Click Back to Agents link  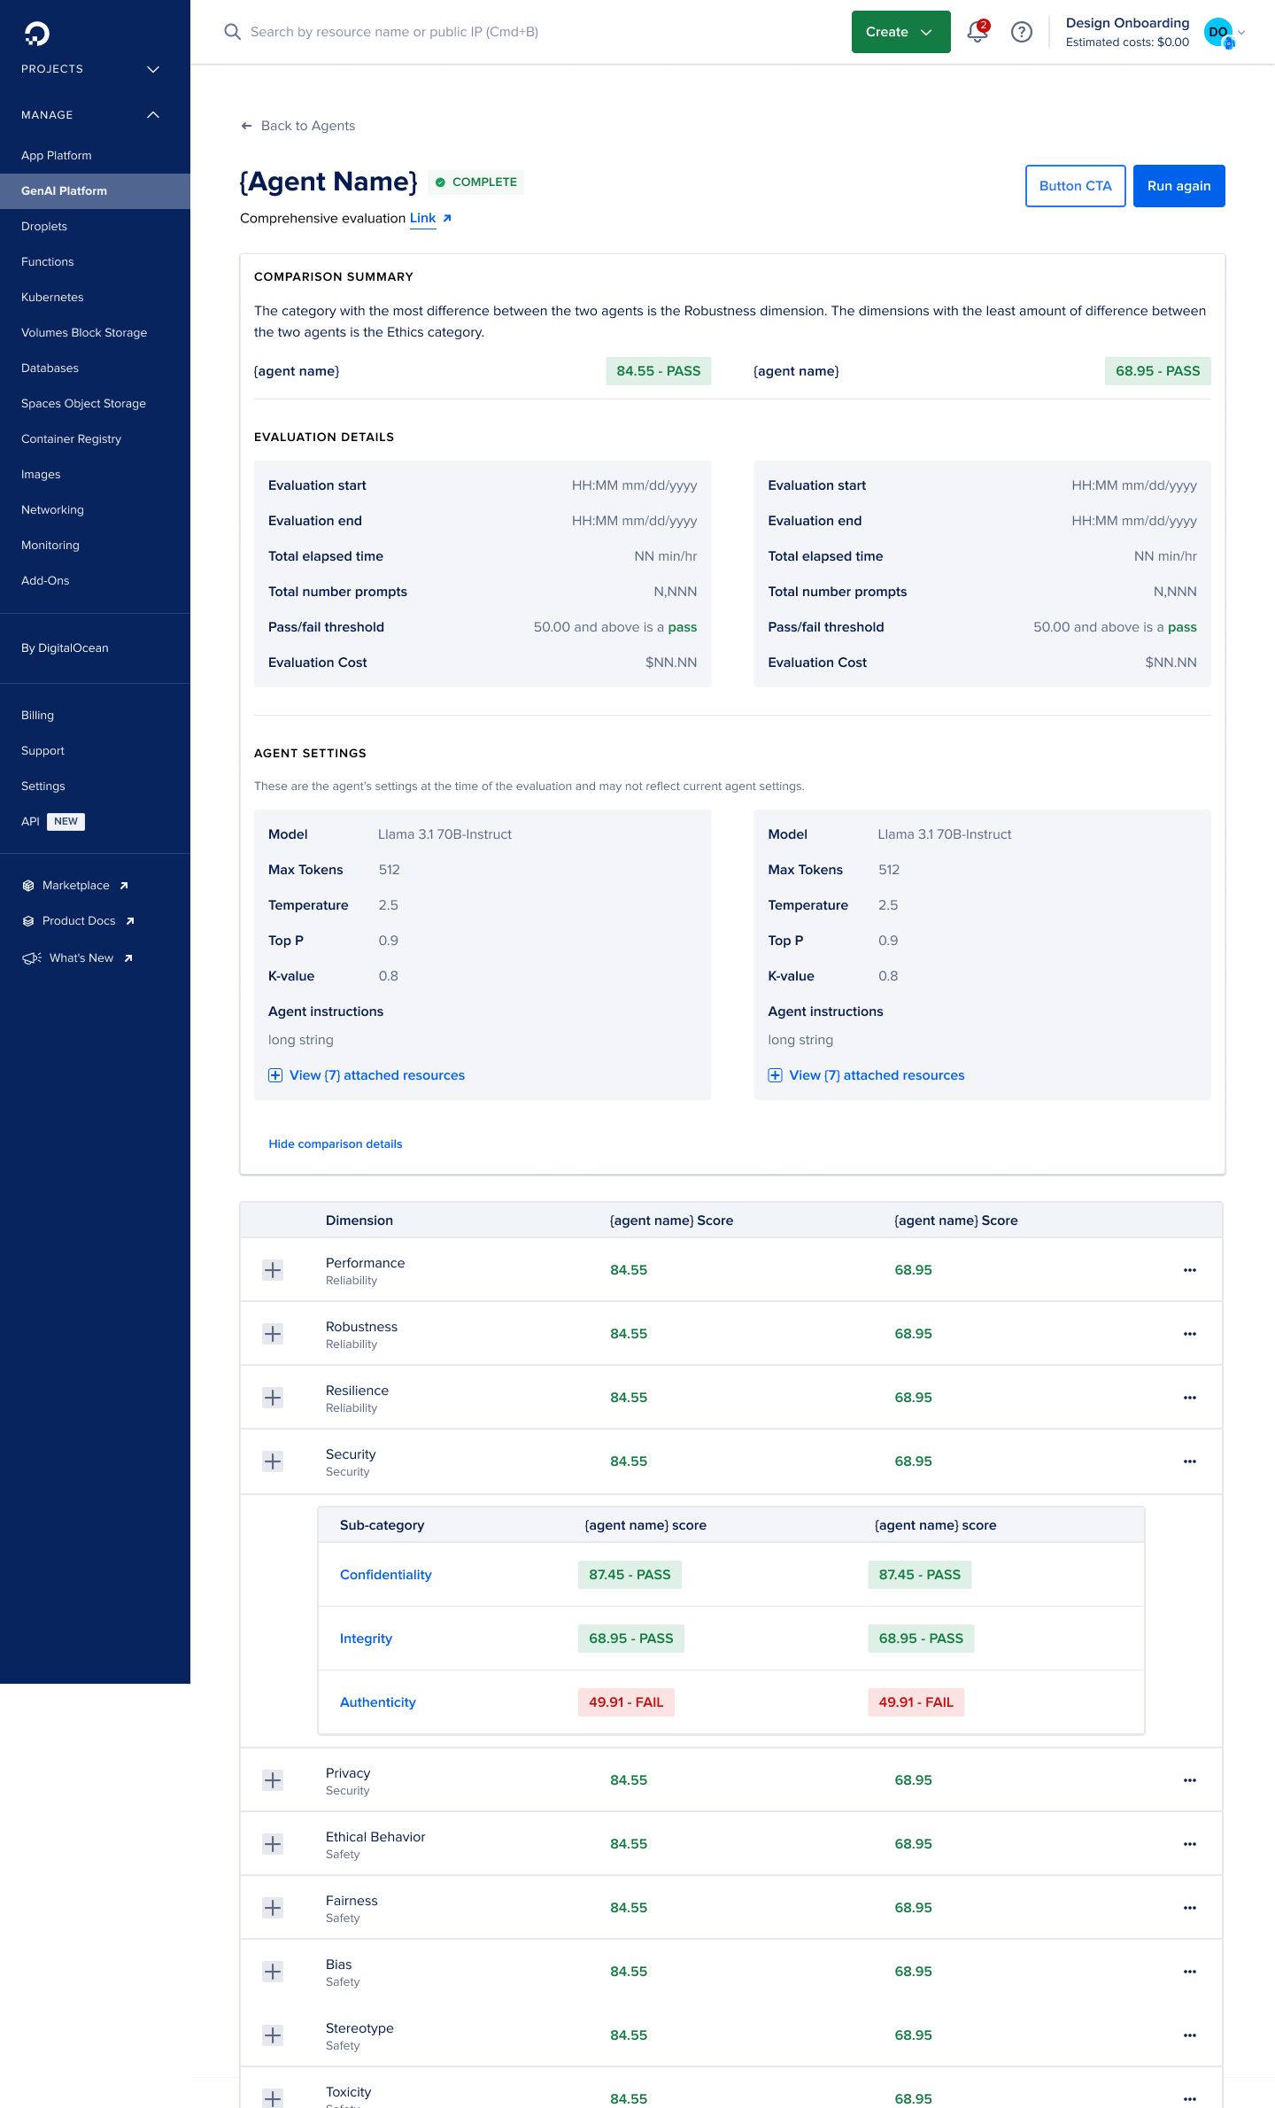(x=308, y=126)
